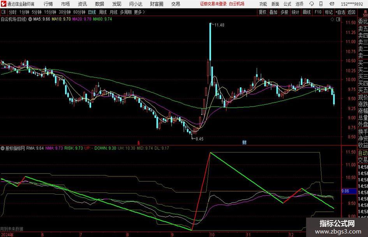Click the 通达信金融终端 red logo icon

4,4
